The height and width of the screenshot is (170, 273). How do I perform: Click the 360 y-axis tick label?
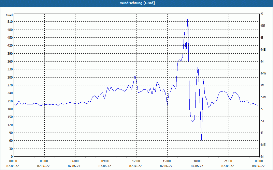point(10,62)
